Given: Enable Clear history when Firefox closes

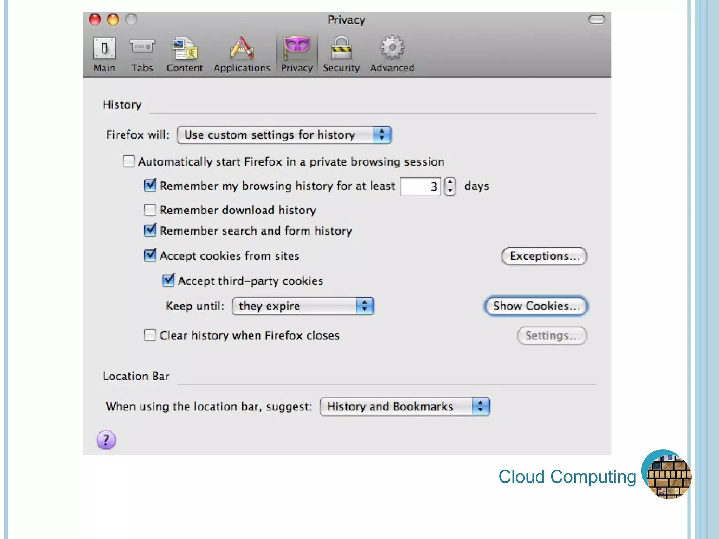Looking at the screenshot, I should tap(150, 335).
